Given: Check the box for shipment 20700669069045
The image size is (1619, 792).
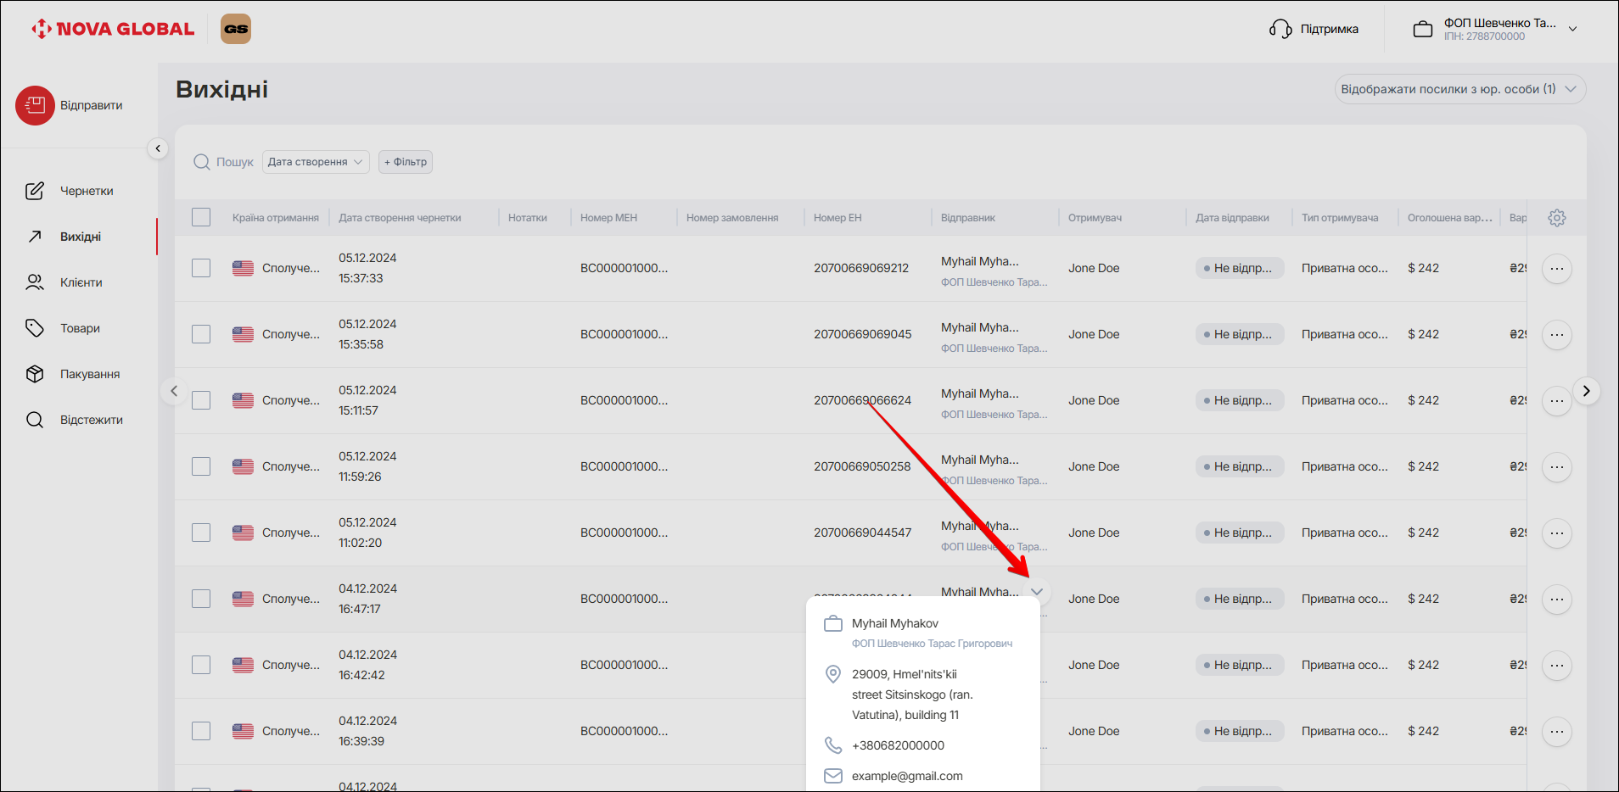Looking at the screenshot, I should coord(201,334).
